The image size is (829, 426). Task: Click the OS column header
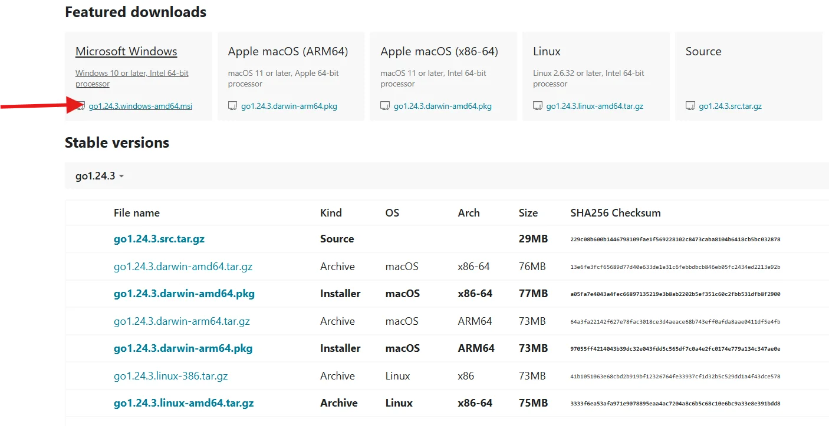(x=392, y=213)
